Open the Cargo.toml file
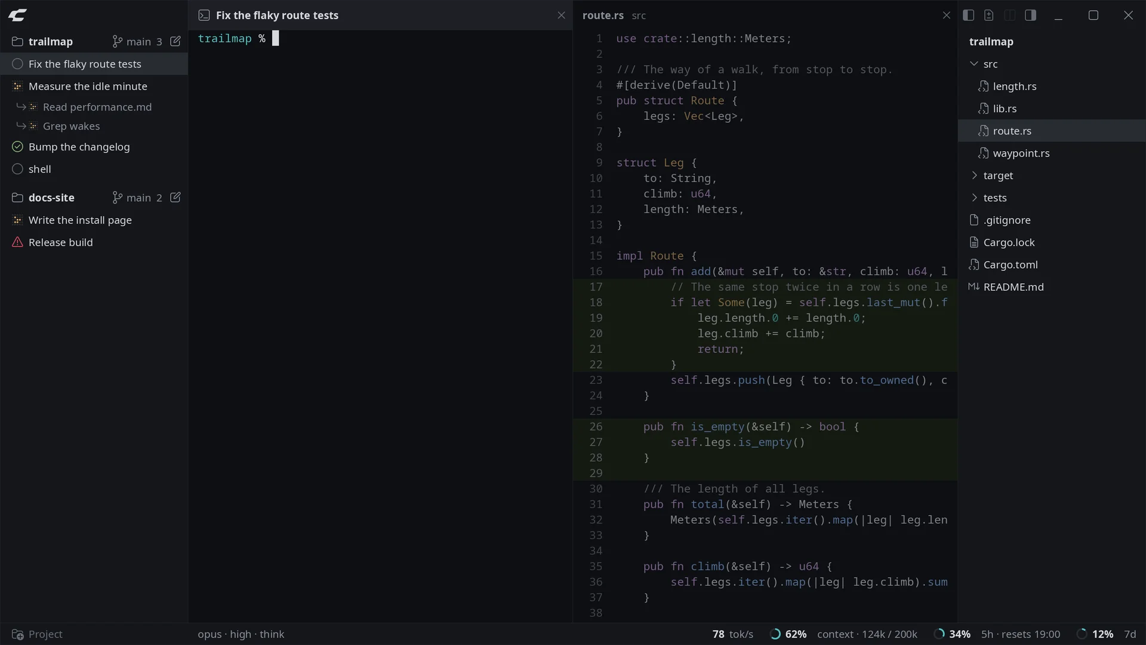1146x645 pixels. [1052, 265]
